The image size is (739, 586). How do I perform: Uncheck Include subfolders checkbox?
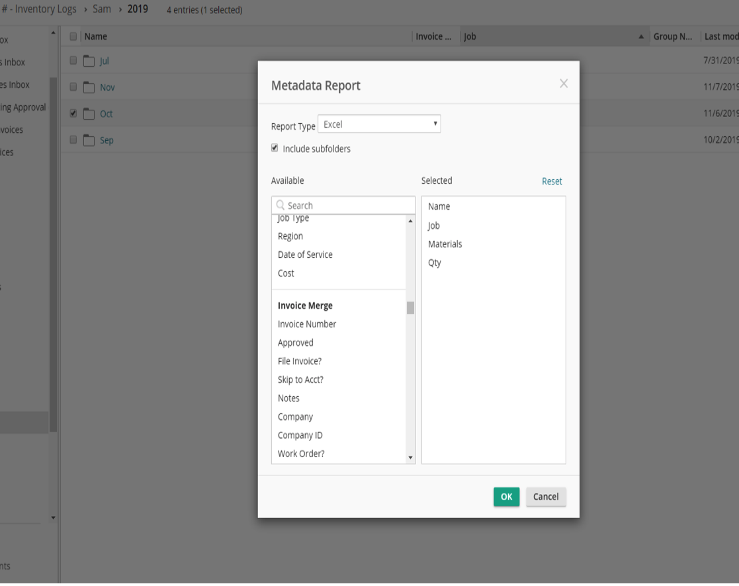275,148
